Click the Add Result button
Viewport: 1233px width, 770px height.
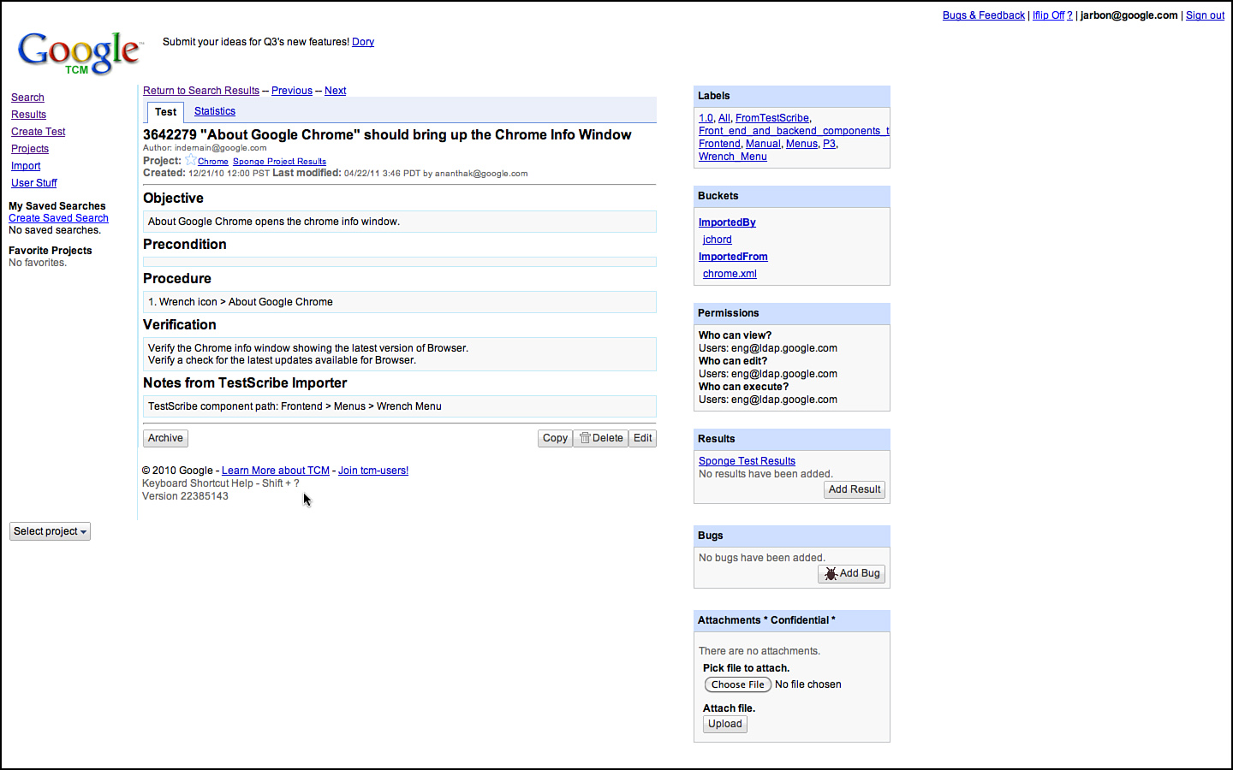855,489
